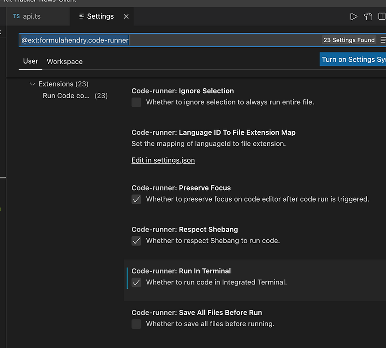Click the Clear Settings Search icon

[x=383, y=40]
